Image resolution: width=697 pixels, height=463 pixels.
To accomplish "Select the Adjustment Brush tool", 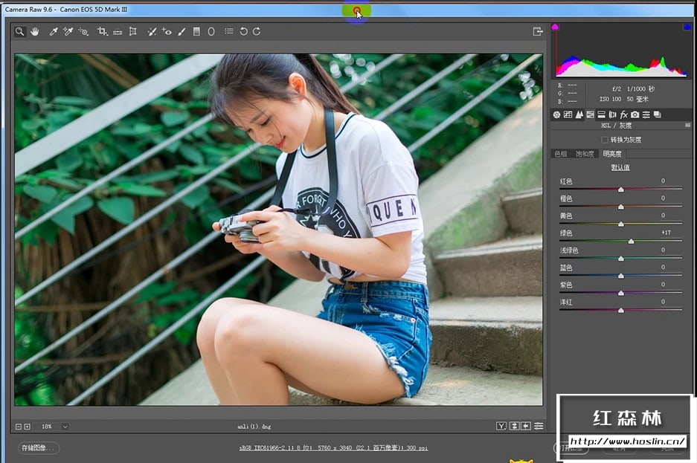I will (182, 31).
